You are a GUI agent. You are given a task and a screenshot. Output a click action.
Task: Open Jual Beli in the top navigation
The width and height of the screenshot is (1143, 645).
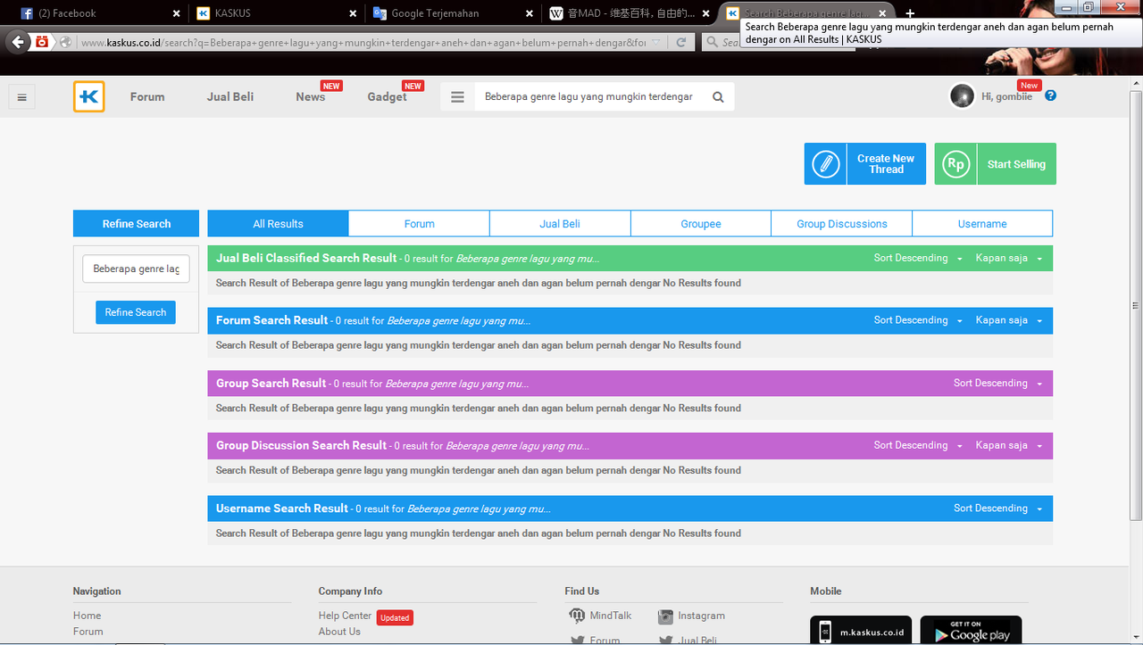(x=230, y=97)
